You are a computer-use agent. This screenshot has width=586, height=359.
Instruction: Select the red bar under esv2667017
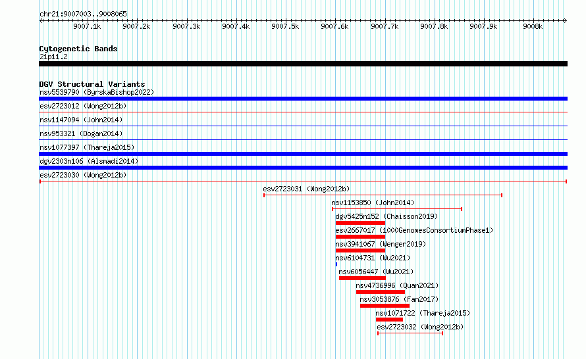(x=360, y=237)
